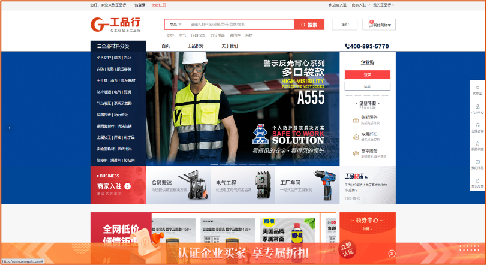
Task: Click the 耗材 hot keyword under search
Action: pyautogui.click(x=249, y=35)
